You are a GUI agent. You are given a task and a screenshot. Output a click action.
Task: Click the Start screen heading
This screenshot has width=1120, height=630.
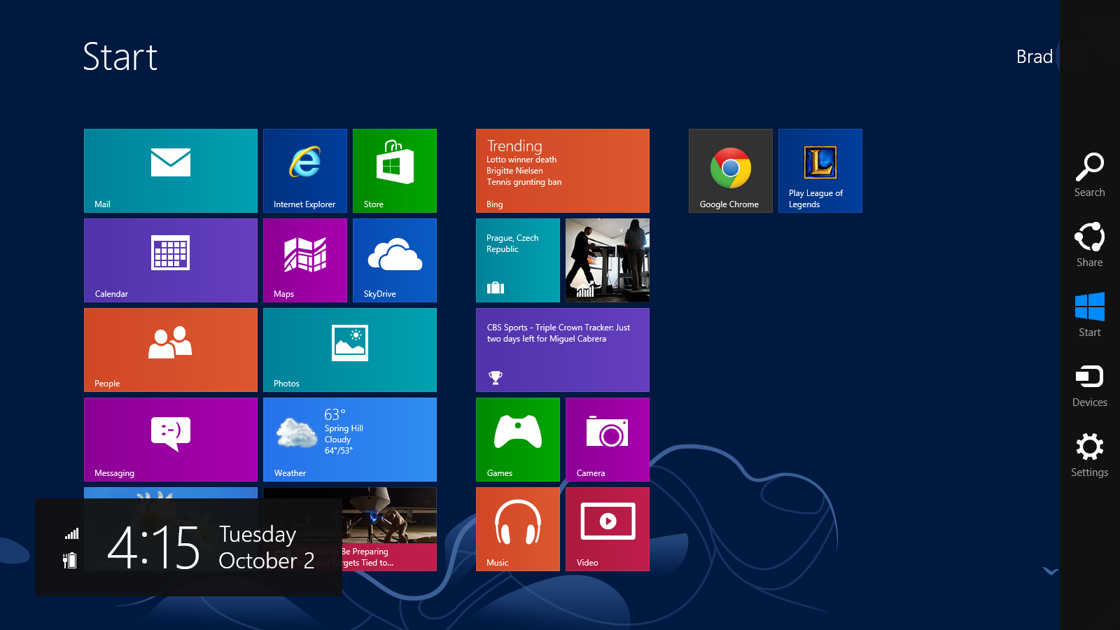tap(120, 57)
